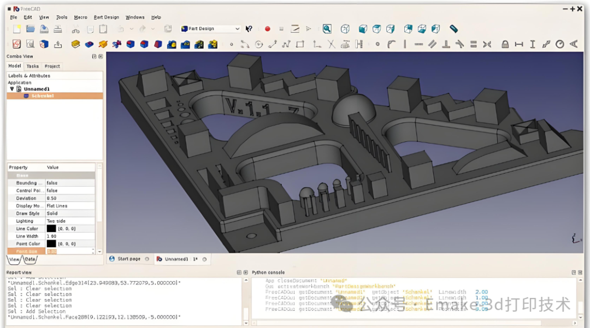The image size is (590, 328).
Task: Click the Lighting Two side value
Action: tap(70, 221)
